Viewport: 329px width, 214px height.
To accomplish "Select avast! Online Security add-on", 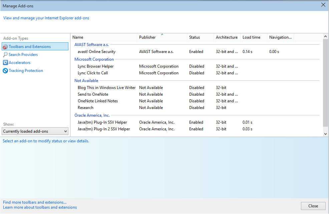I will click(x=96, y=52).
